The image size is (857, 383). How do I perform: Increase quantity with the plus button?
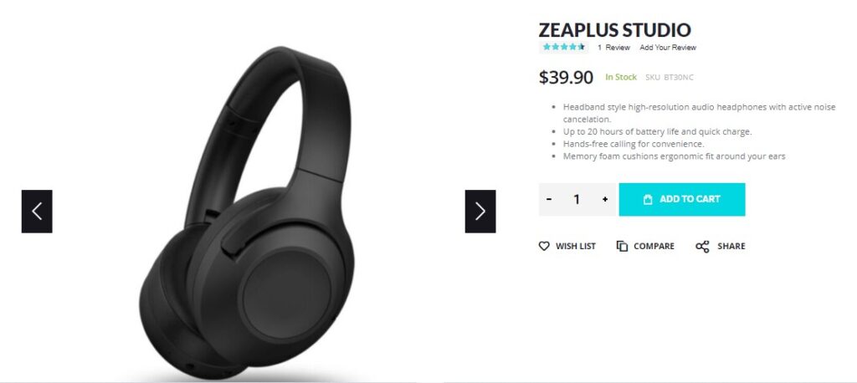pyautogui.click(x=605, y=199)
